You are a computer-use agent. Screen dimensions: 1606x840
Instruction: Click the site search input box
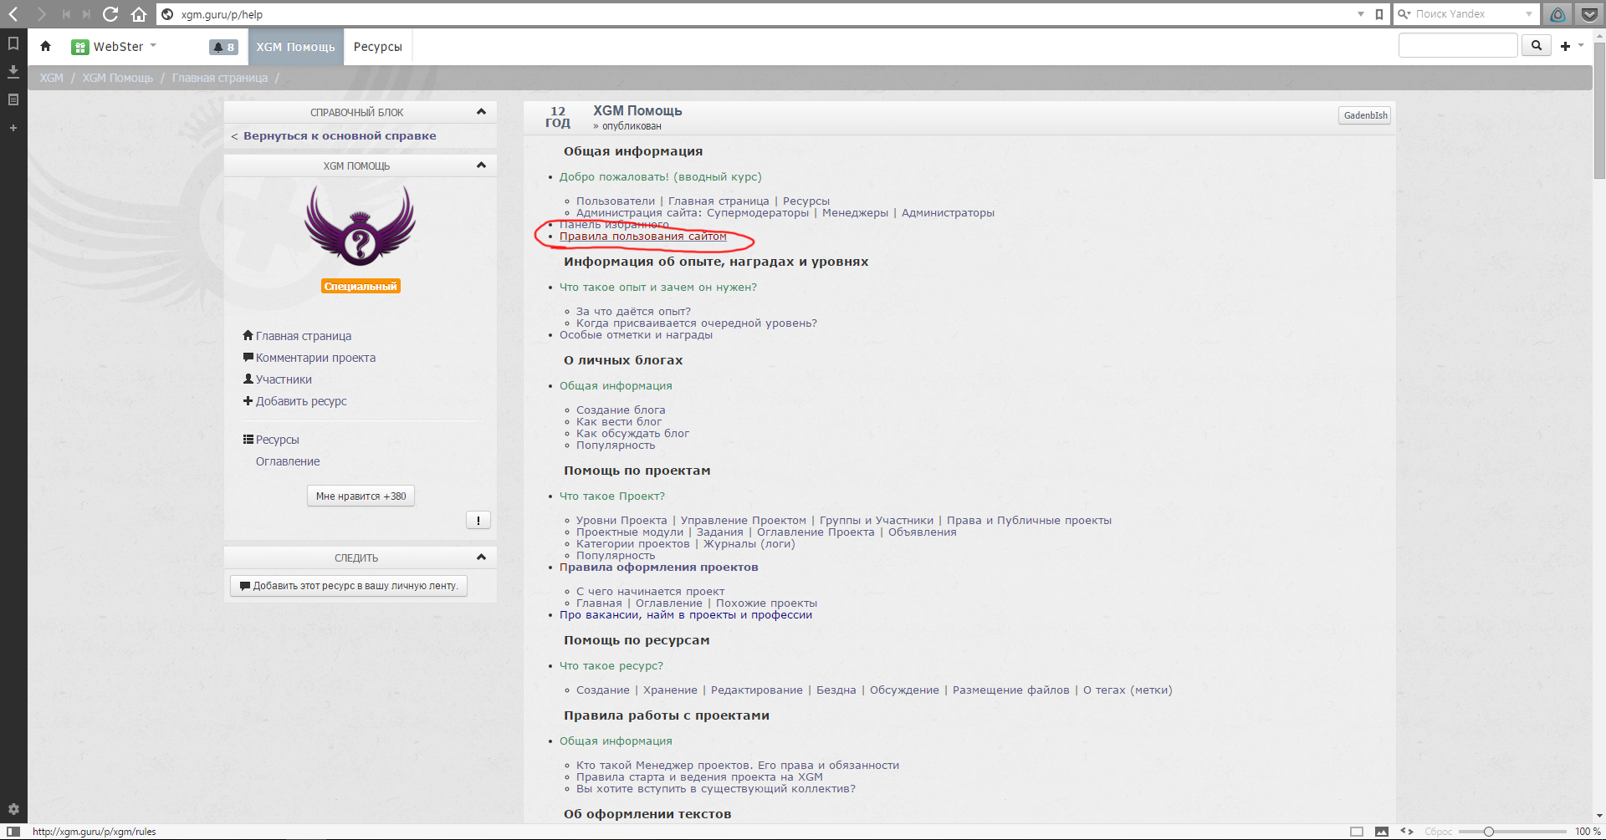(1458, 45)
